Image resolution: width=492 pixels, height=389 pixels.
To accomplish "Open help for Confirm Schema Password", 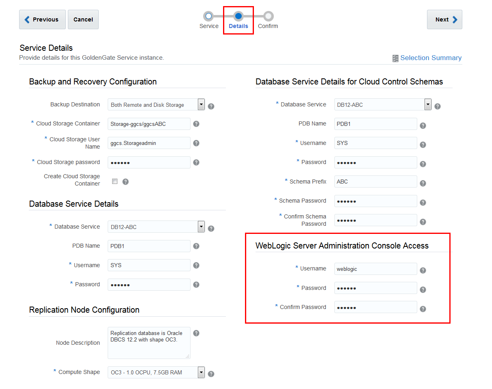I will [x=423, y=222].
